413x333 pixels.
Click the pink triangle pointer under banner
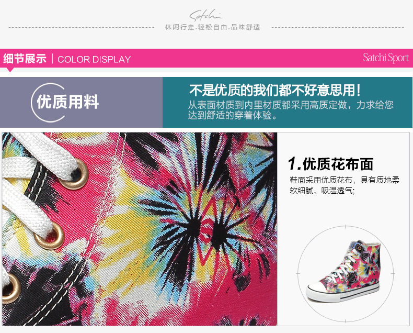click(x=10, y=70)
